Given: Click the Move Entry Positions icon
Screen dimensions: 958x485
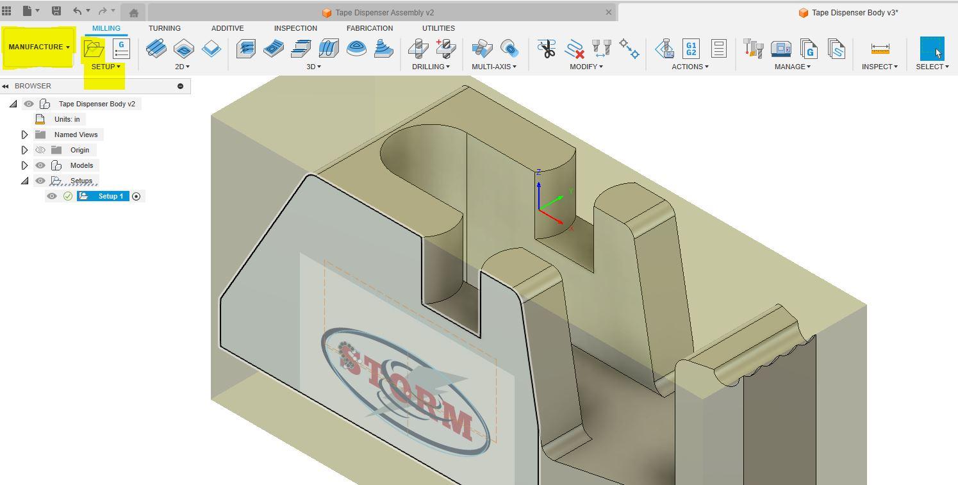Looking at the screenshot, I should (x=629, y=49).
